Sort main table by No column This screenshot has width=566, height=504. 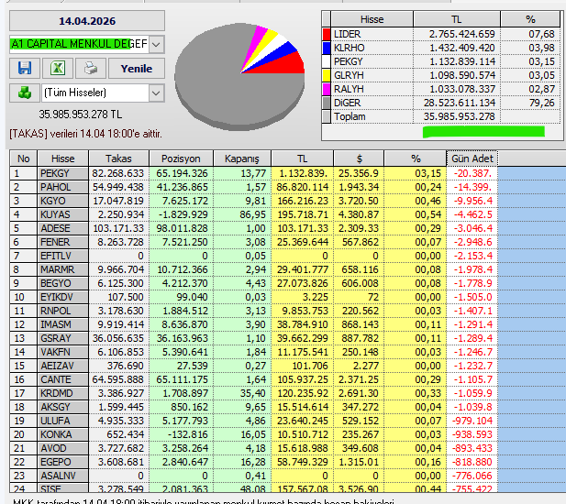[x=24, y=159]
